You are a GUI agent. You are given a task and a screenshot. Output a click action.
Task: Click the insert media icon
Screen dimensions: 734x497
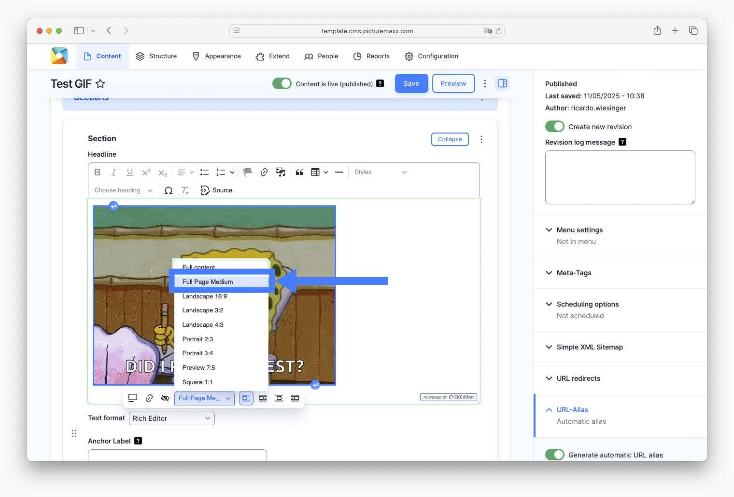[x=280, y=172]
